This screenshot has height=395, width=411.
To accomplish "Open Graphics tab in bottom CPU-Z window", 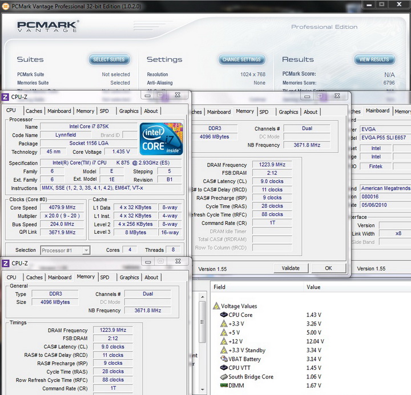I will point(129,278).
